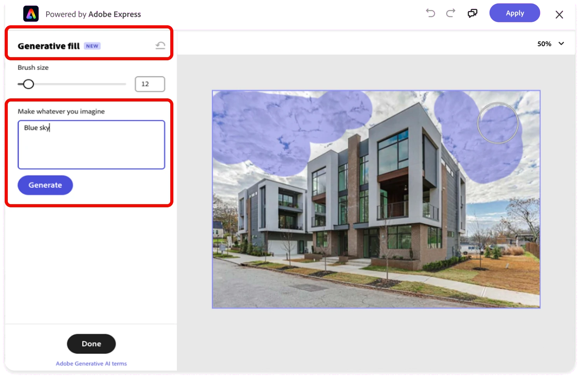Open the Adobe Generative AI terms link

(x=91, y=364)
